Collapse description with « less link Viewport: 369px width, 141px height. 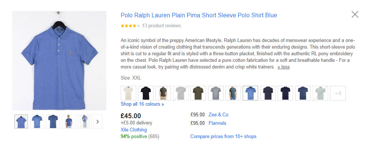click(284, 67)
